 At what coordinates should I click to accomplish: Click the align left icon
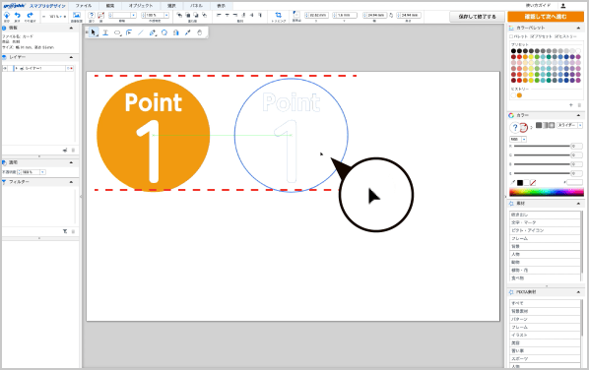tap(219, 15)
